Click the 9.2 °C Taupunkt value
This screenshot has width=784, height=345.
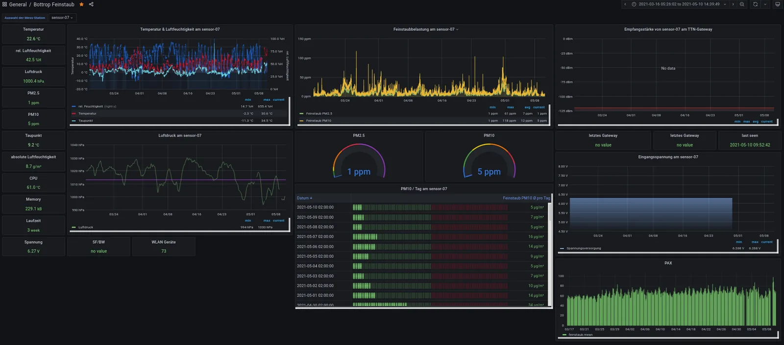(33, 145)
